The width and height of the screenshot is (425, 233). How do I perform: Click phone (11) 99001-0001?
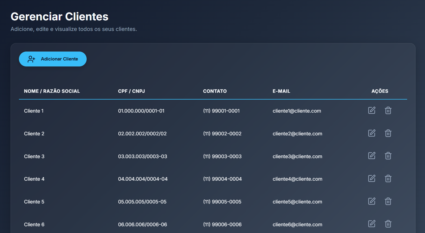[x=221, y=111]
